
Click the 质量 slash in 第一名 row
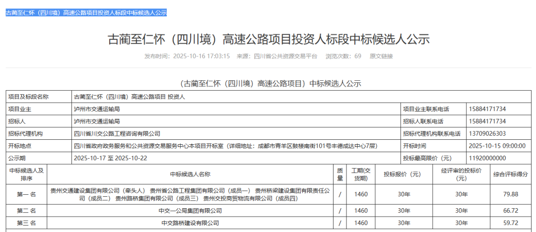point(340,194)
